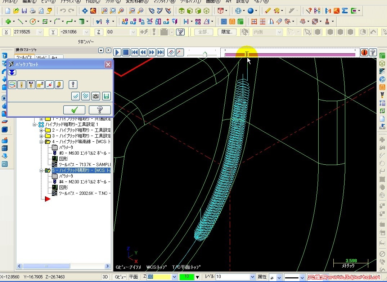This screenshot has width=387, height=282.
Task: Click the step forward playback icon
Action: tap(152, 52)
